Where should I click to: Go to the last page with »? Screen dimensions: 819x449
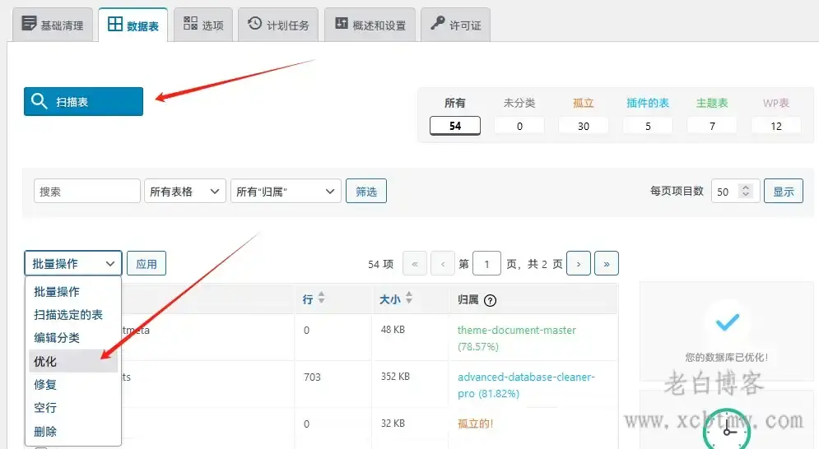pos(607,264)
